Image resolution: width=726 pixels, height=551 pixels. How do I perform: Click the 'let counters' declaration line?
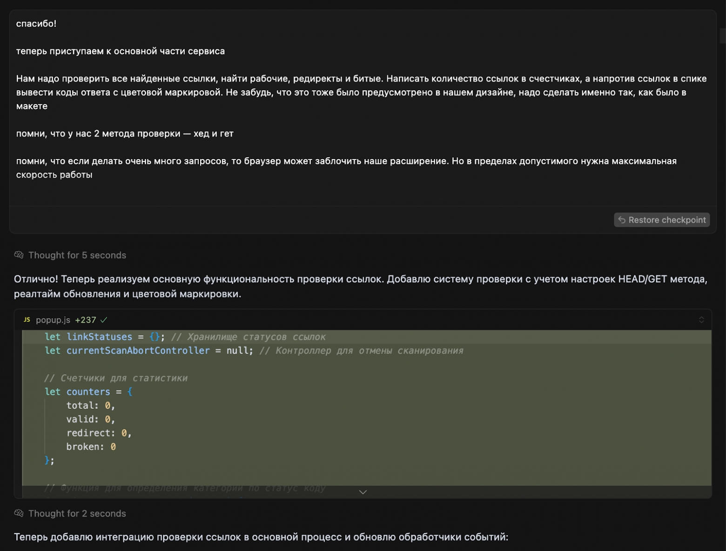[88, 392]
